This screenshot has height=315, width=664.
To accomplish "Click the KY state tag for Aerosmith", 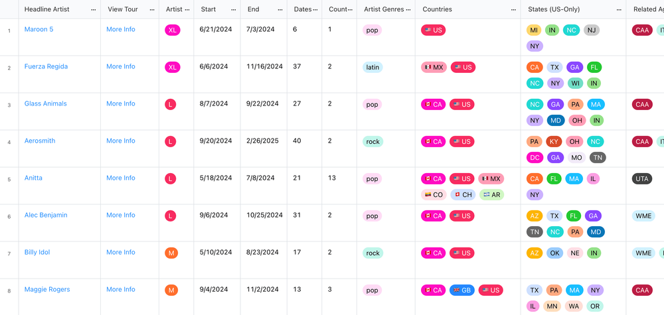I will [554, 142].
